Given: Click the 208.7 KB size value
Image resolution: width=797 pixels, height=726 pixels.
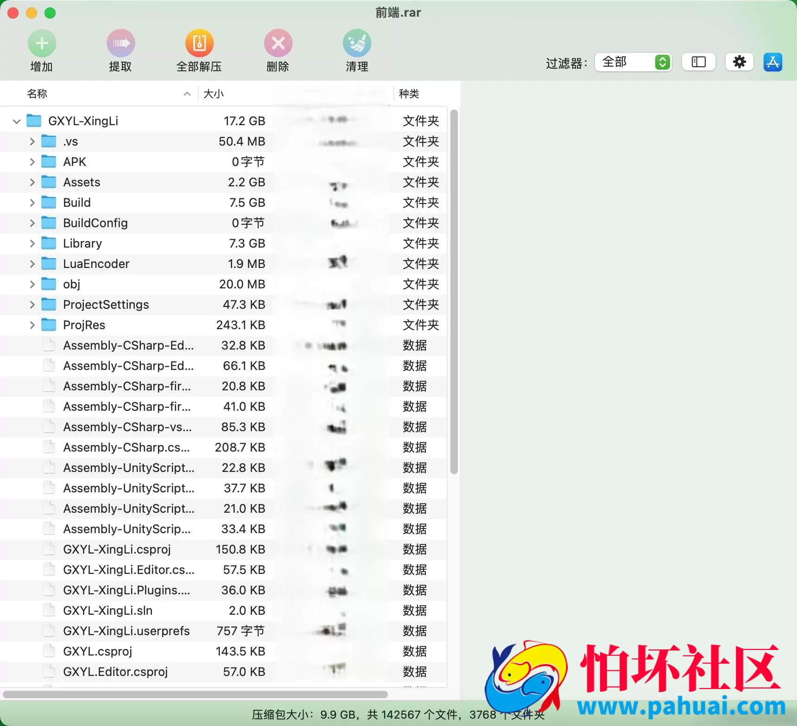Looking at the screenshot, I should click(240, 447).
